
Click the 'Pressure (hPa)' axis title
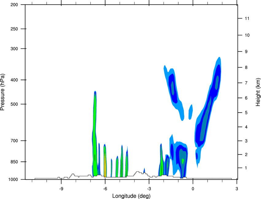(x=2, y=92)
